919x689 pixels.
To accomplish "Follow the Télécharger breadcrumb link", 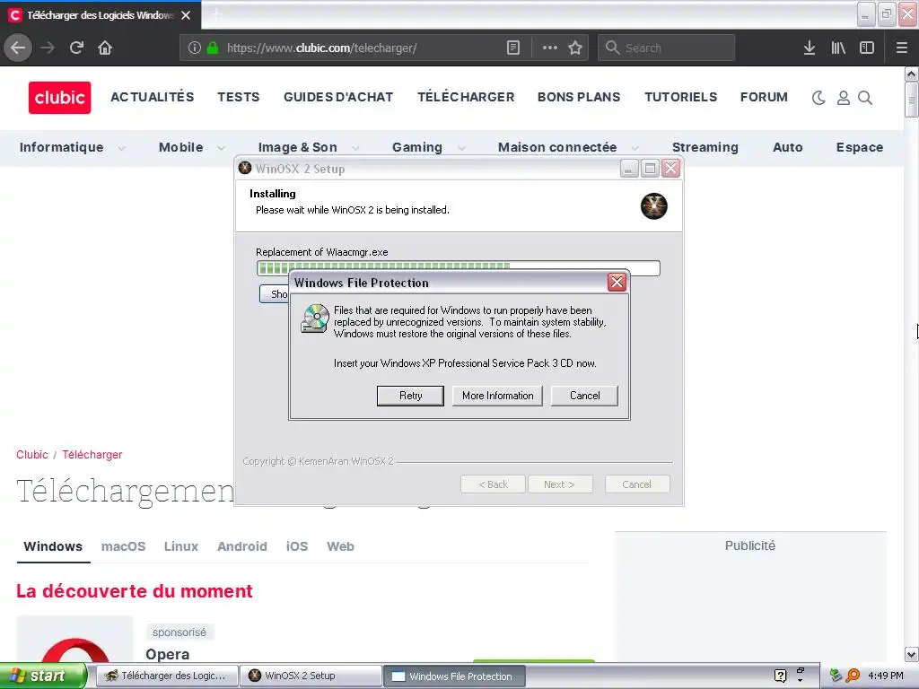I will click(x=92, y=455).
